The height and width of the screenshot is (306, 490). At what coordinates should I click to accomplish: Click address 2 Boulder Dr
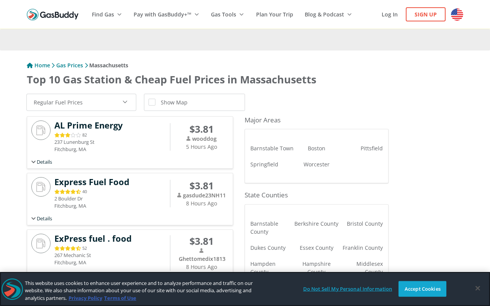(69, 199)
